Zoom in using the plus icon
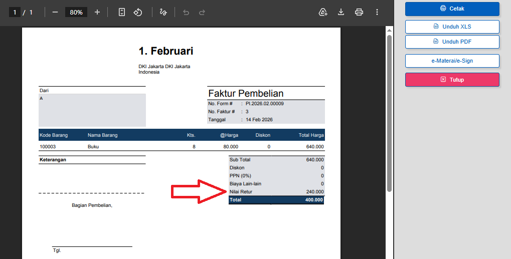511x259 pixels. point(97,12)
